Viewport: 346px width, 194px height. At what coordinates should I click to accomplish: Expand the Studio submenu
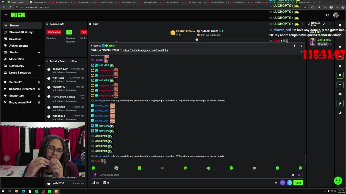coord(39,52)
